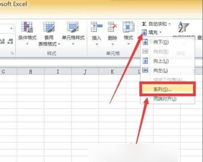Click the sort and filter A-Z icon
Image resolution: width=203 pixels, height=162 pixels.
click(183, 27)
